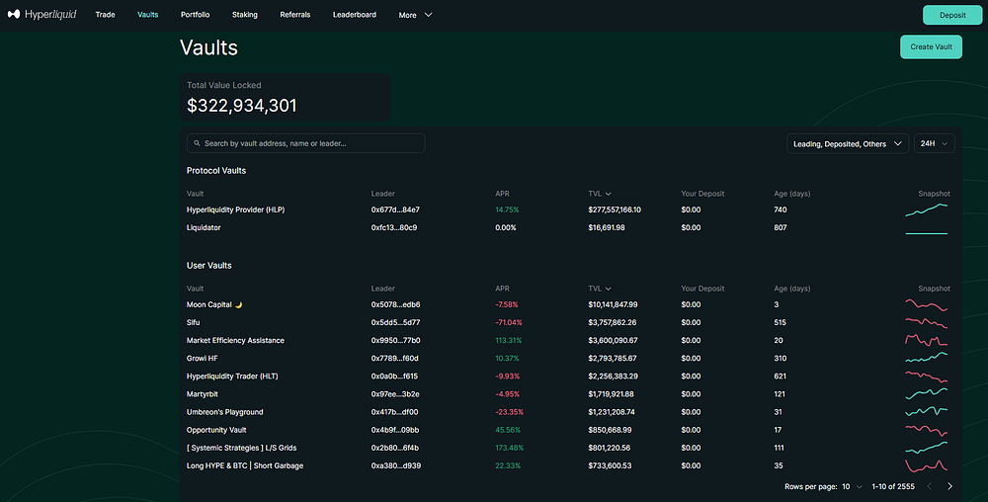Go to next page arrow
Viewport: 988px width, 502px height.
click(949, 486)
